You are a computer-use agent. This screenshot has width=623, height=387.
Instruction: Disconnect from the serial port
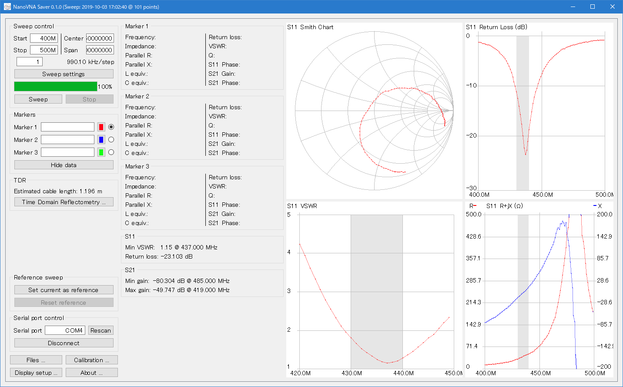click(x=64, y=343)
